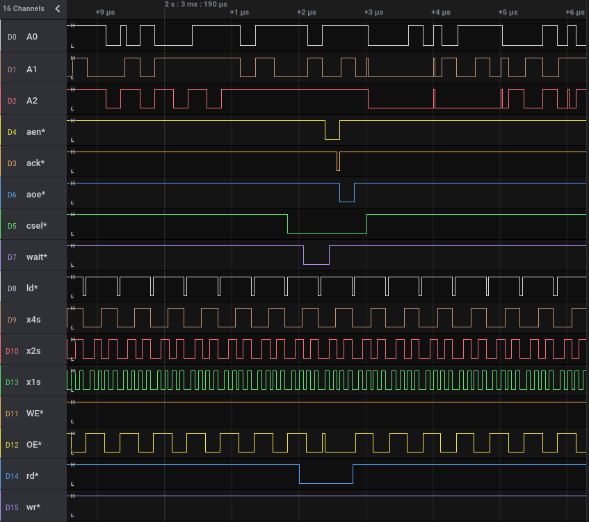Select the wait* channel name
Viewport: 589px width, 522px height.
(37, 257)
